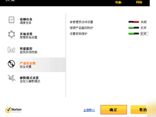Click the 非管理员访问设置 label
Viewport: 156px width, 117px height.
81,22
